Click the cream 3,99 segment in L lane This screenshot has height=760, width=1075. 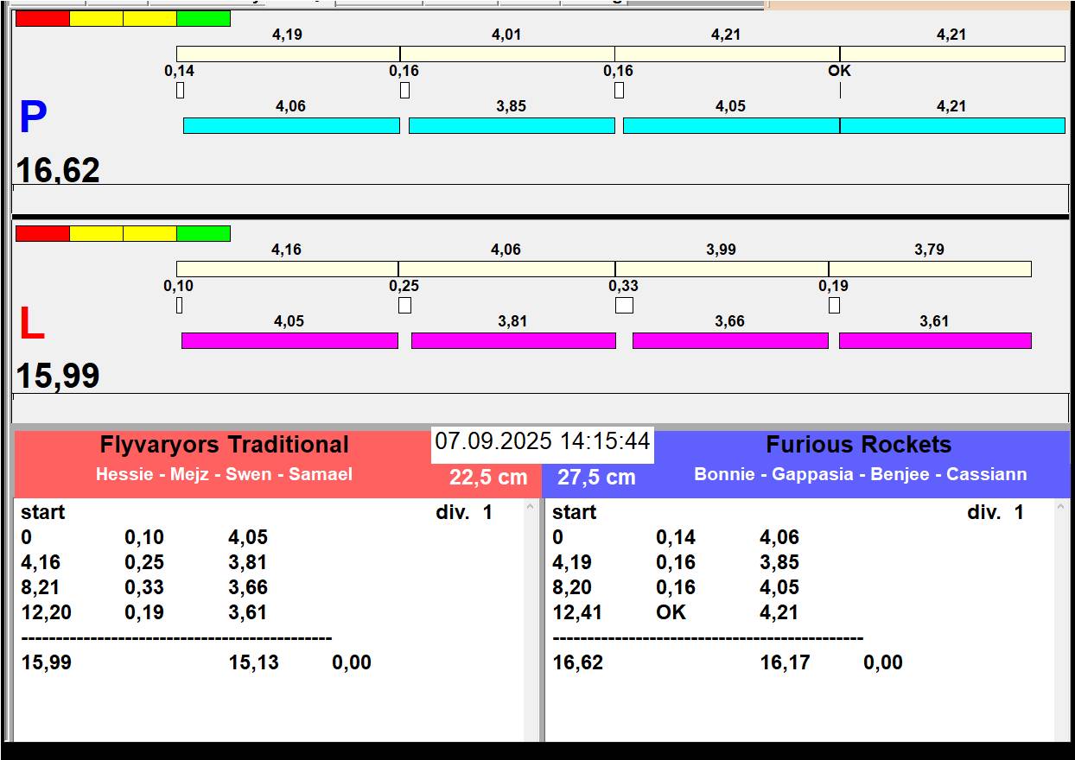point(722,269)
